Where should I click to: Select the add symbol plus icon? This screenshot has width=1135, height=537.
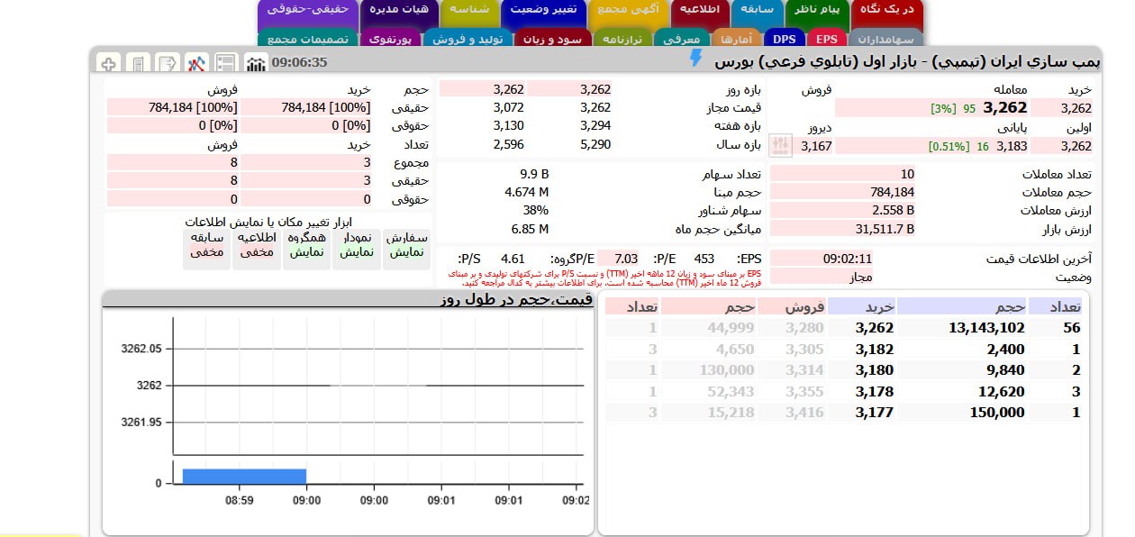(108, 63)
